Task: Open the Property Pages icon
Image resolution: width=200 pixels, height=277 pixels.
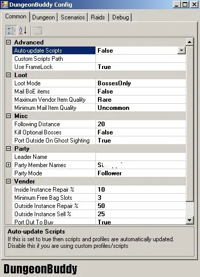Action: (x=38, y=30)
